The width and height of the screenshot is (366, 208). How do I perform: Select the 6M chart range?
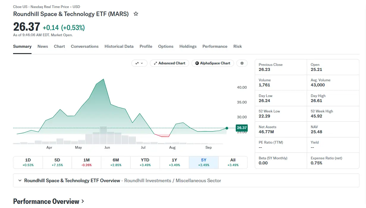(x=116, y=162)
